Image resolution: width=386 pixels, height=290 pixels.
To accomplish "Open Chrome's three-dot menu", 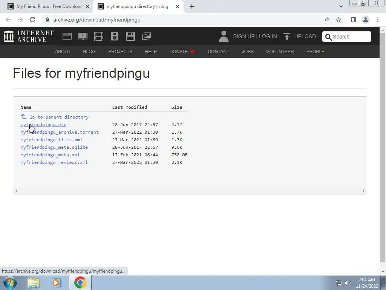I will [378, 20].
